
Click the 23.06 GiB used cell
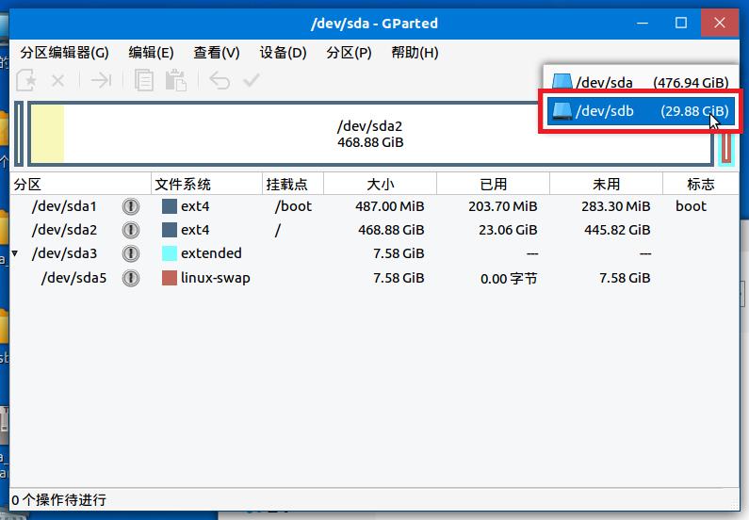(508, 230)
